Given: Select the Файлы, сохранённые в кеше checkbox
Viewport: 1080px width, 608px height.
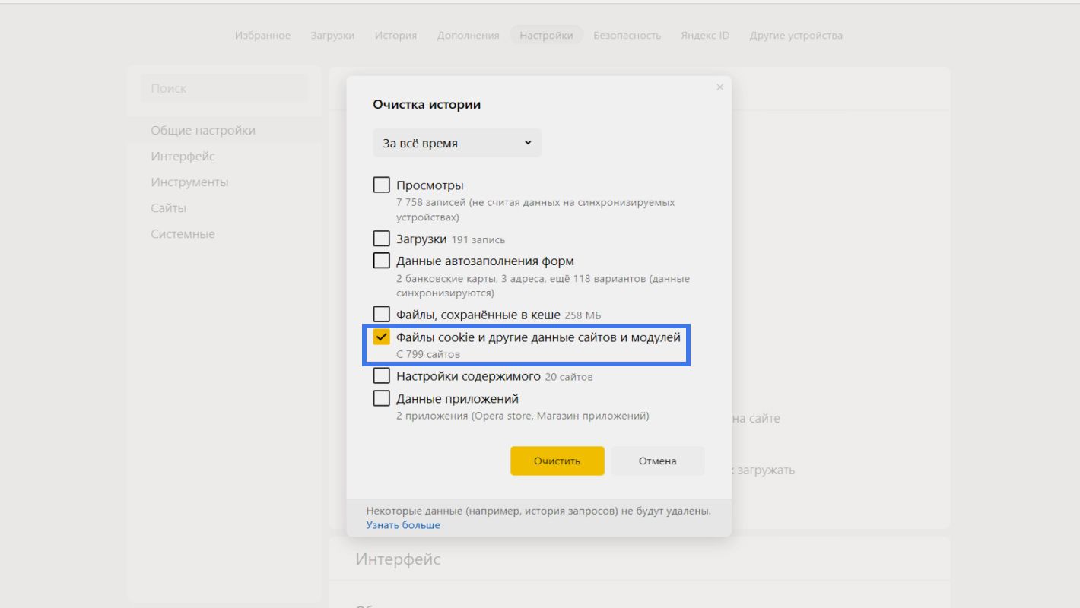Looking at the screenshot, I should [x=382, y=314].
